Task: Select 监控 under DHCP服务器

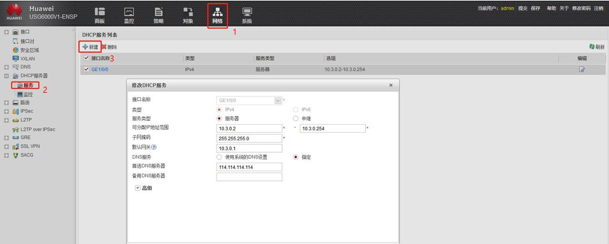Action: [x=29, y=95]
